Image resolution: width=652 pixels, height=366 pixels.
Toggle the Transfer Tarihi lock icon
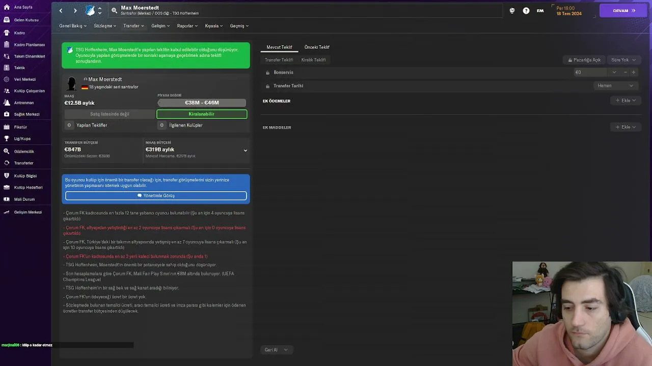tap(268, 86)
